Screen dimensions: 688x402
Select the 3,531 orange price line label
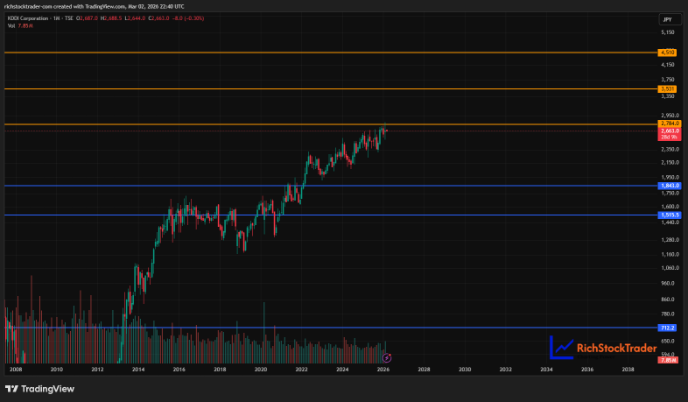click(x=667, y=89)
